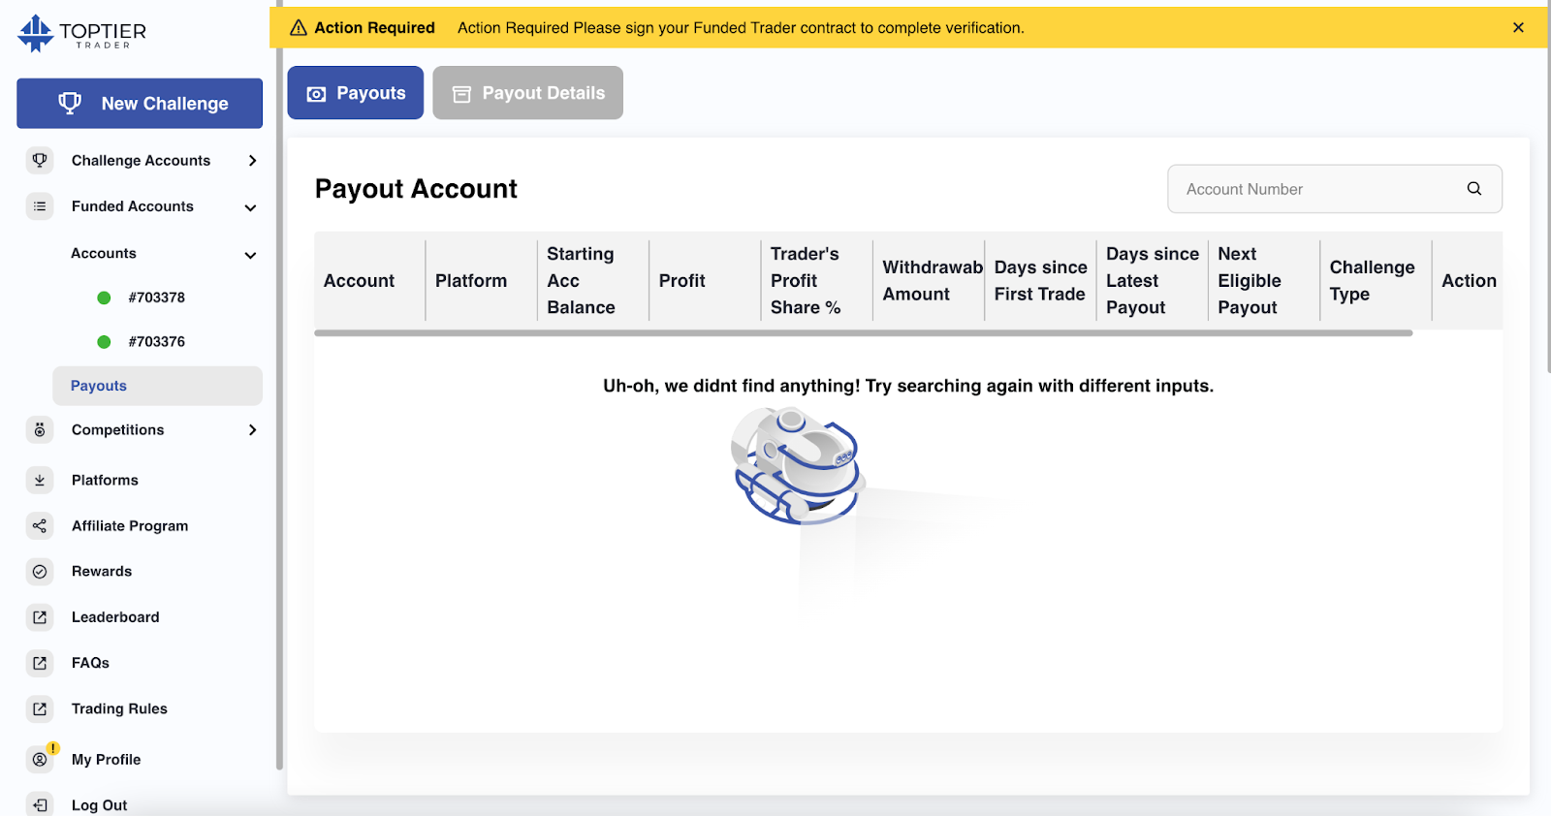Click the Rewards checkmark icon
1551x816 pixels.
40,572
